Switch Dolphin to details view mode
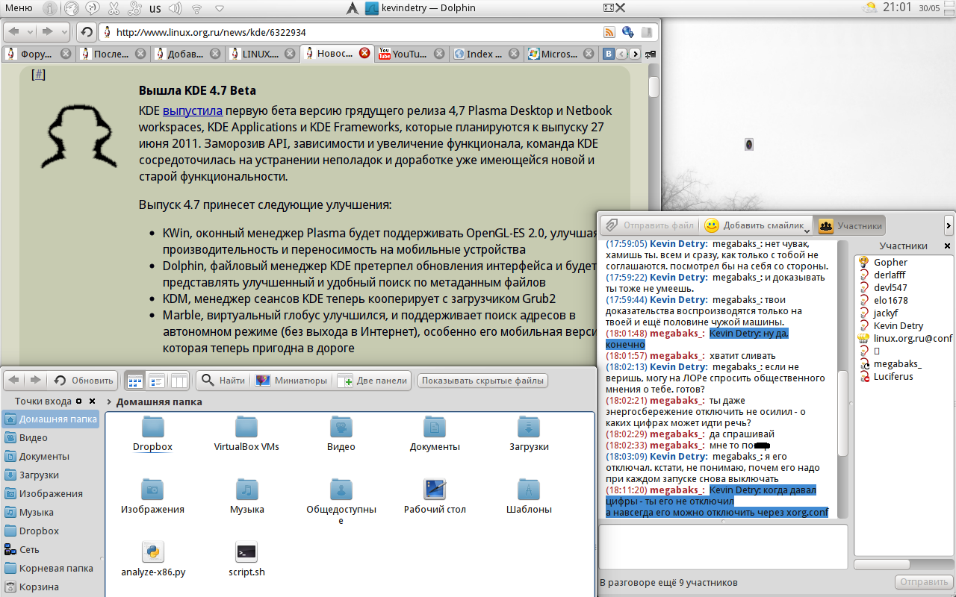 click(157, 381)
